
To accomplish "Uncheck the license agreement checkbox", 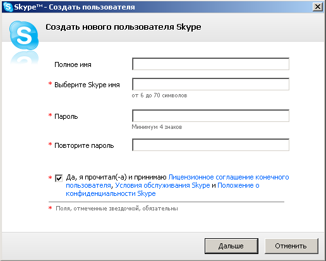I will coord(59,178).
